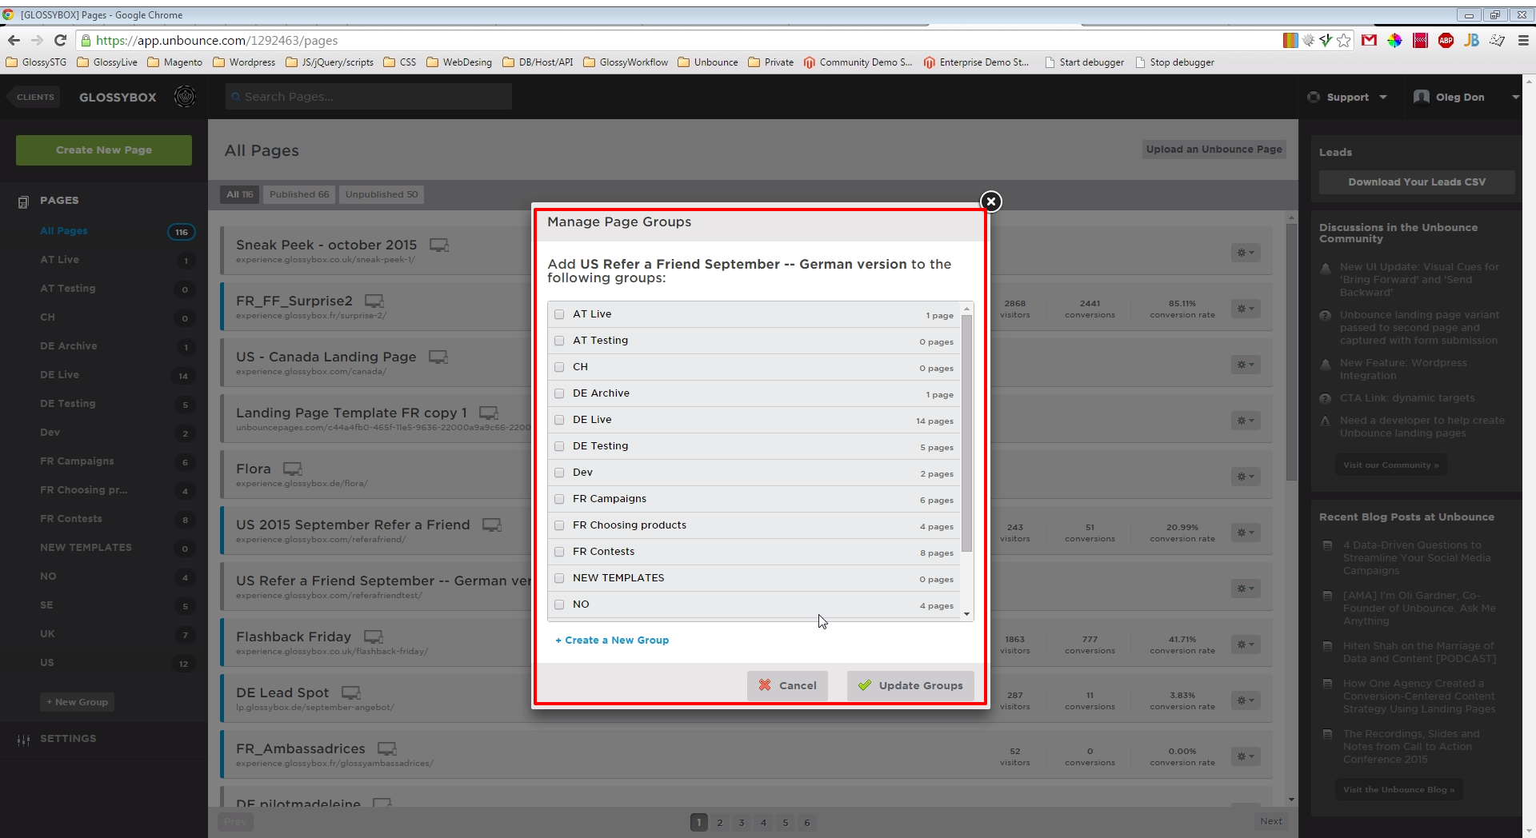Image resolution: width=1536 pixels, height=838 pixels.
Task: Check the NEW TEMPLATES group checkbox
Action: [559, 578]
